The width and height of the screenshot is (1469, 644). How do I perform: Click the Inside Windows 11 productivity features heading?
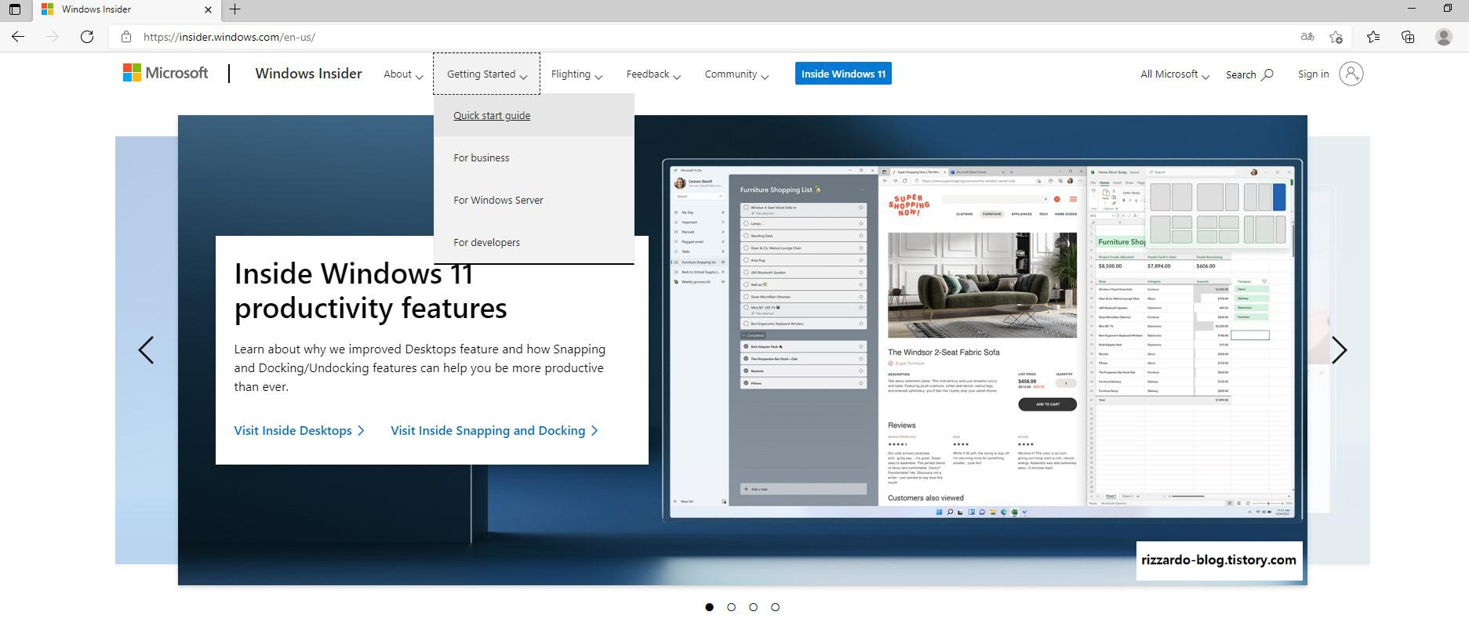pos(370,291)
